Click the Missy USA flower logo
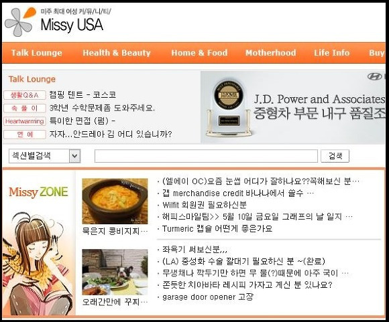Screen dimensions: 389x322 (20, 22)
